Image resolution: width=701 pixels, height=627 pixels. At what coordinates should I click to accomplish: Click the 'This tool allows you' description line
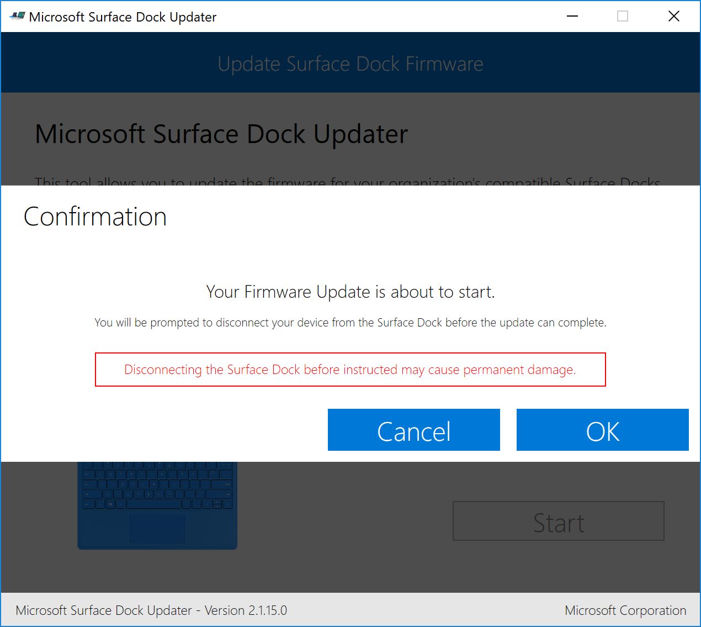347,181
